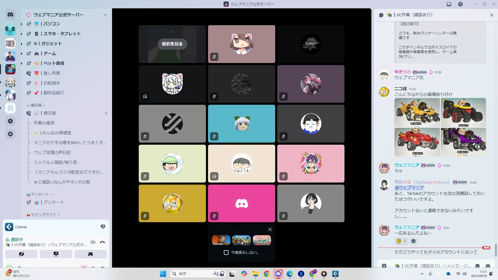Expand the server name dropdown menu
The height and width of the screenshot is (280, 498).
coord(105,15)
